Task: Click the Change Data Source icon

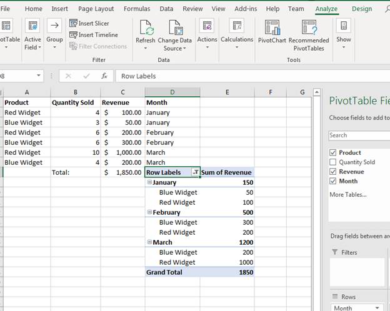Action: 176,27
